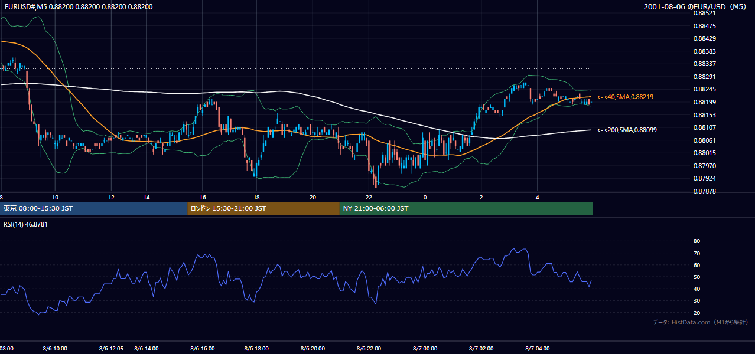Screen dimensions: 755x354
Task: Click RSI scale label 40
Action: point(697,289)
